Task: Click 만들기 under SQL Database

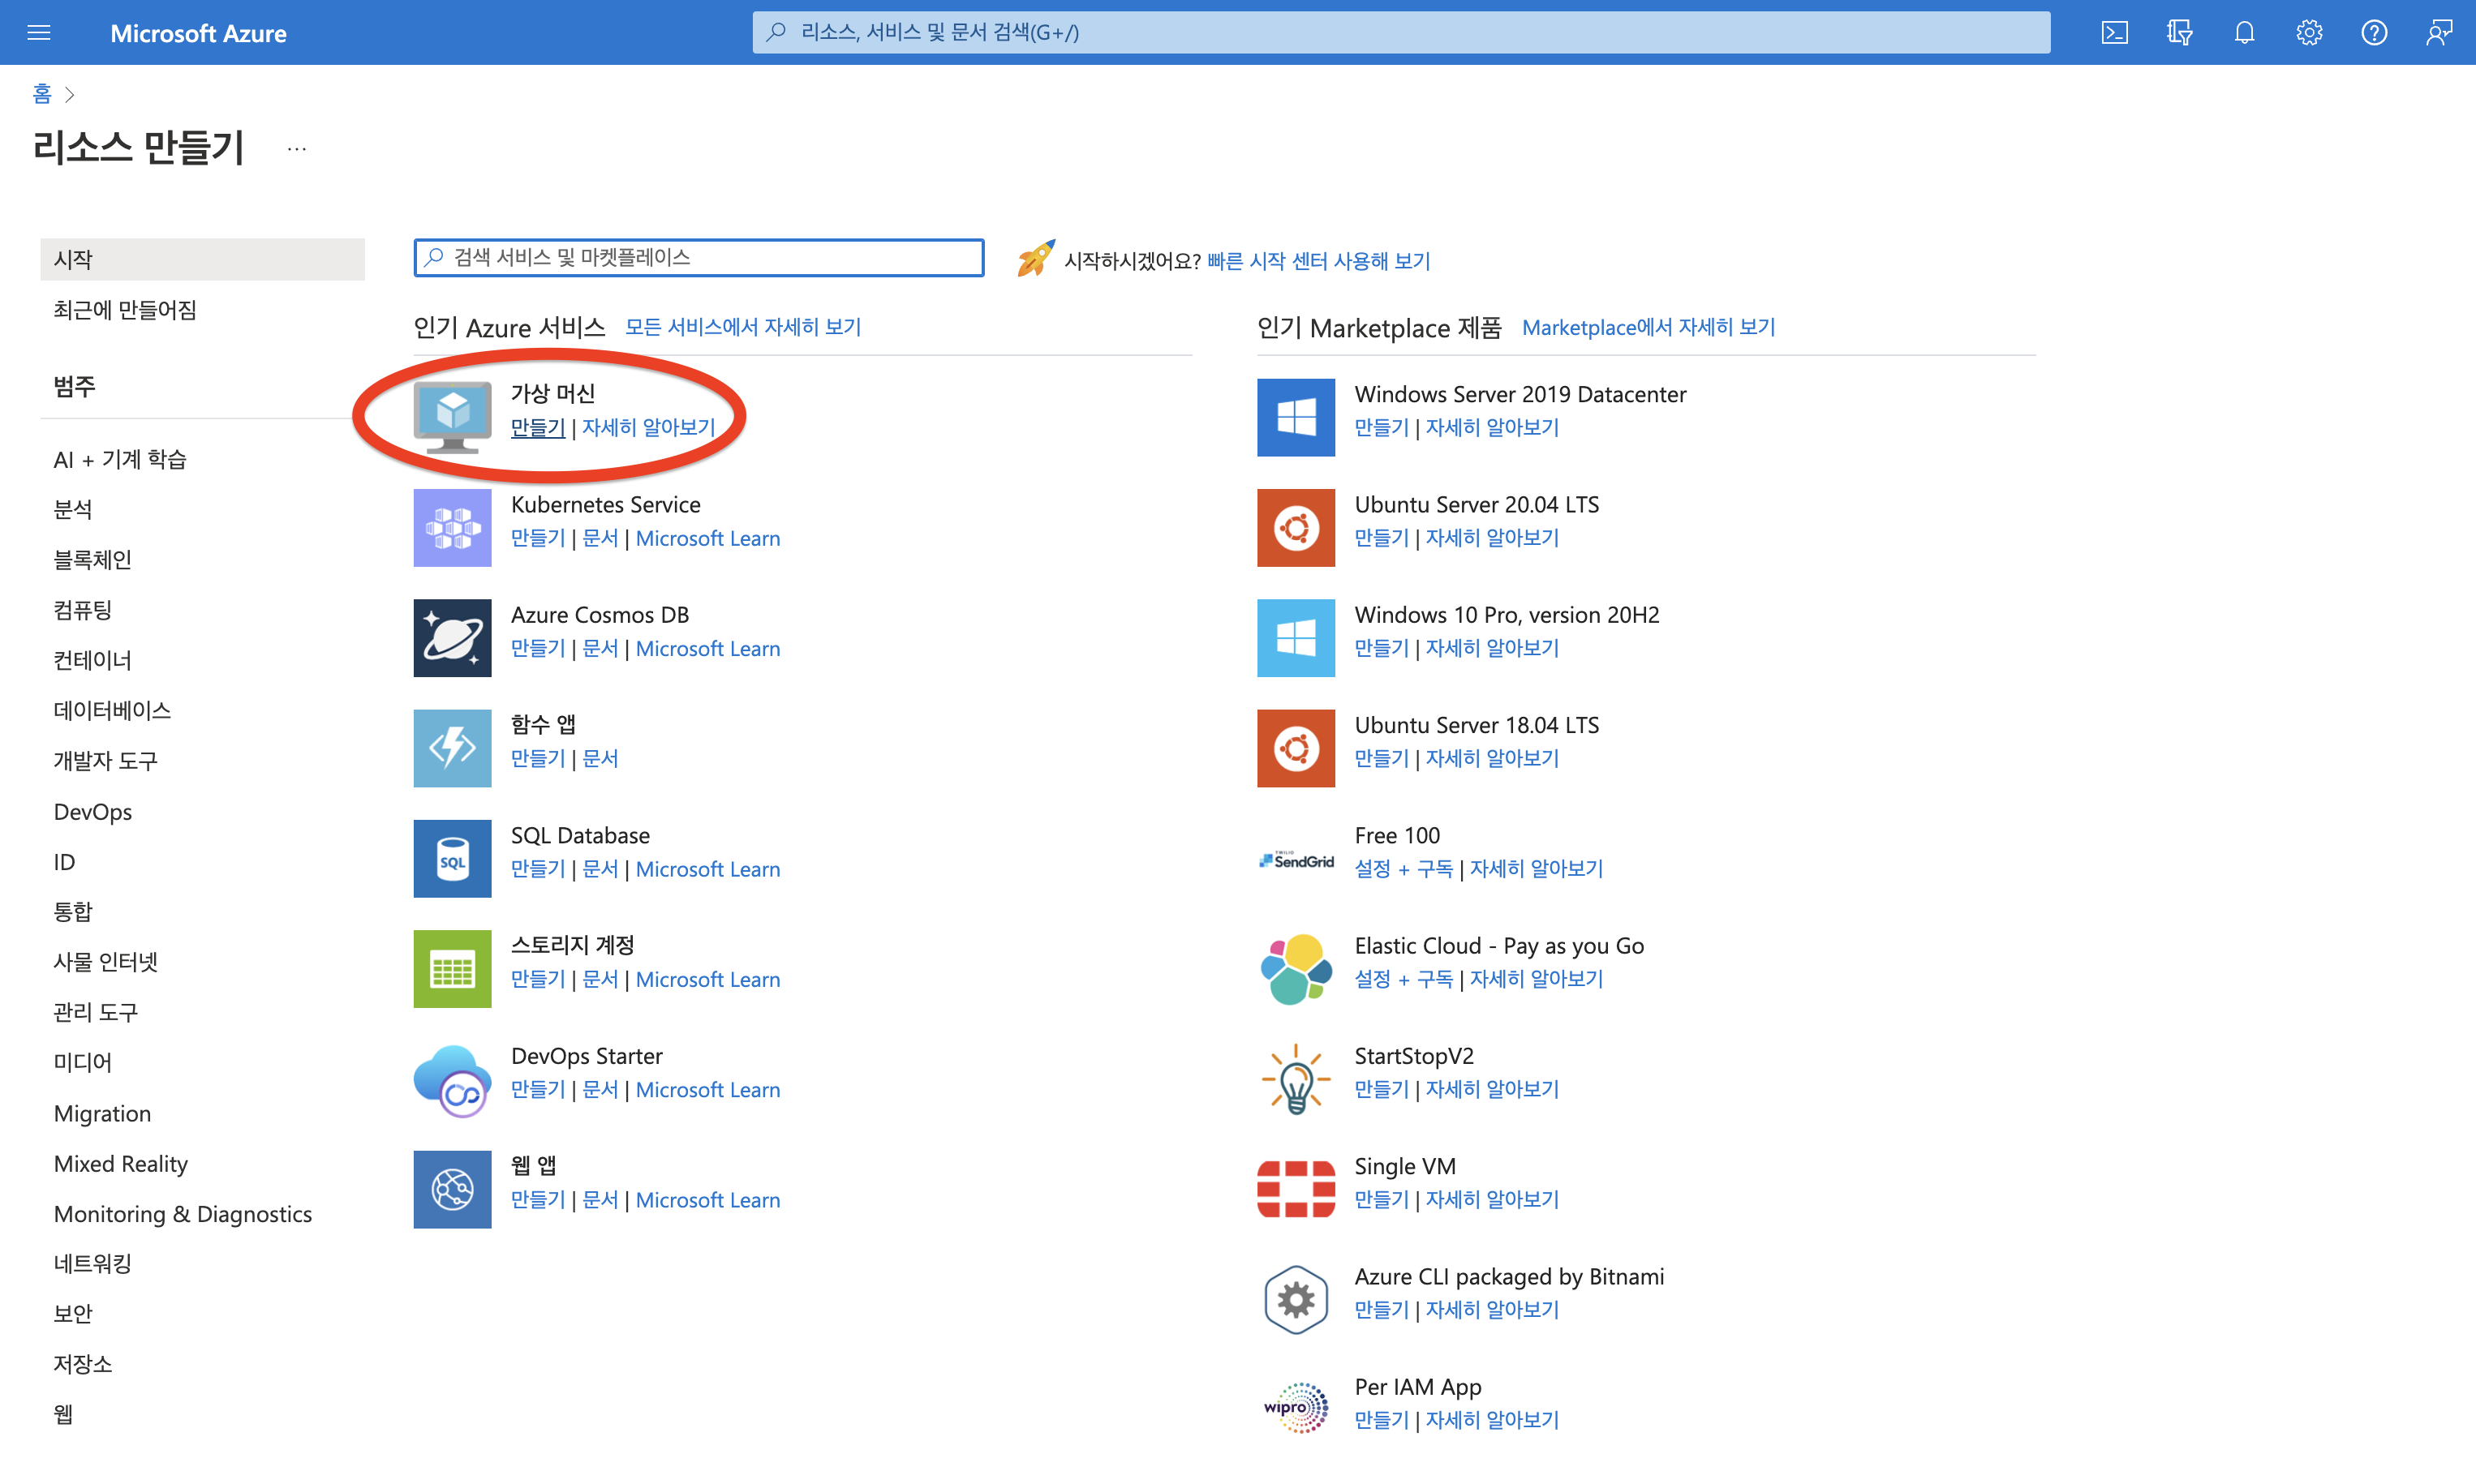Action: pos(538,869)
